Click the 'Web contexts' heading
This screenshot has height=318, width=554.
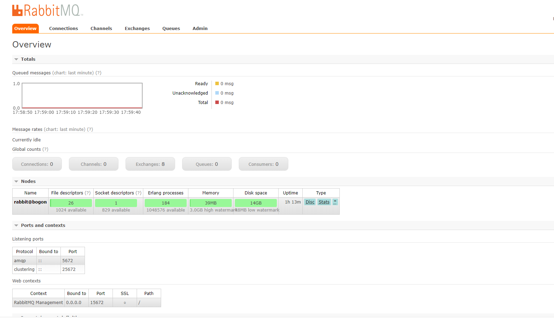coord(27,281)
